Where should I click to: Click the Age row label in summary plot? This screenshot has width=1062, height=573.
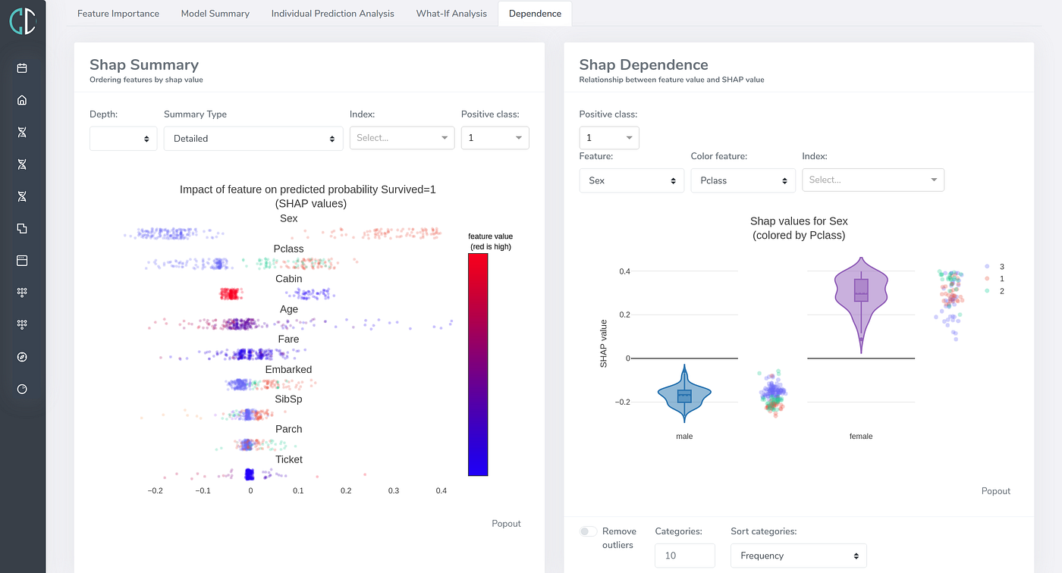[x=289, y=309]
